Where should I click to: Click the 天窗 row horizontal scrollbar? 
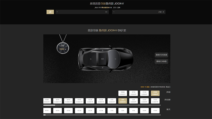coord(102,115)
